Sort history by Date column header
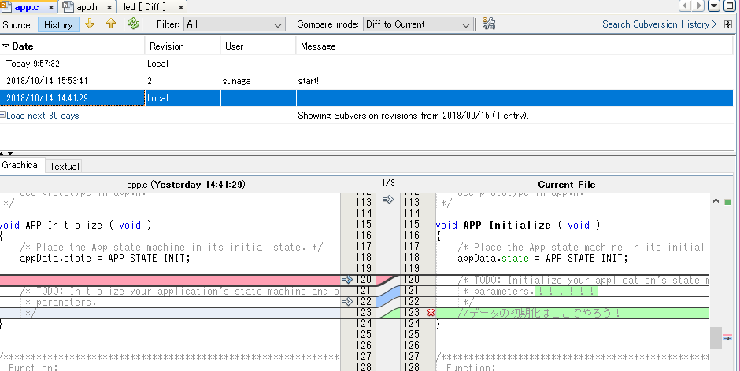 (22, 46)
